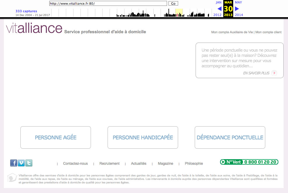
Task: Click the Vitalliance footer description paragraph
Action: (148, 179)
